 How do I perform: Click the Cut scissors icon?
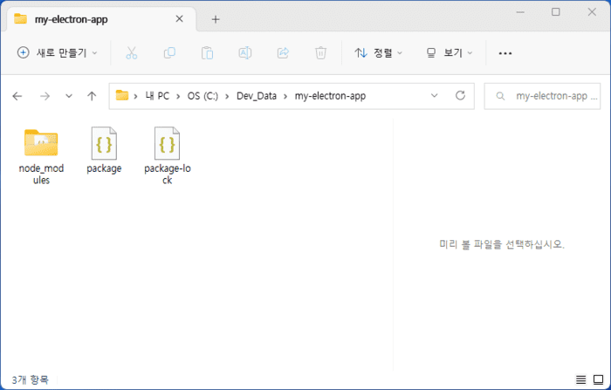(131, 52)
